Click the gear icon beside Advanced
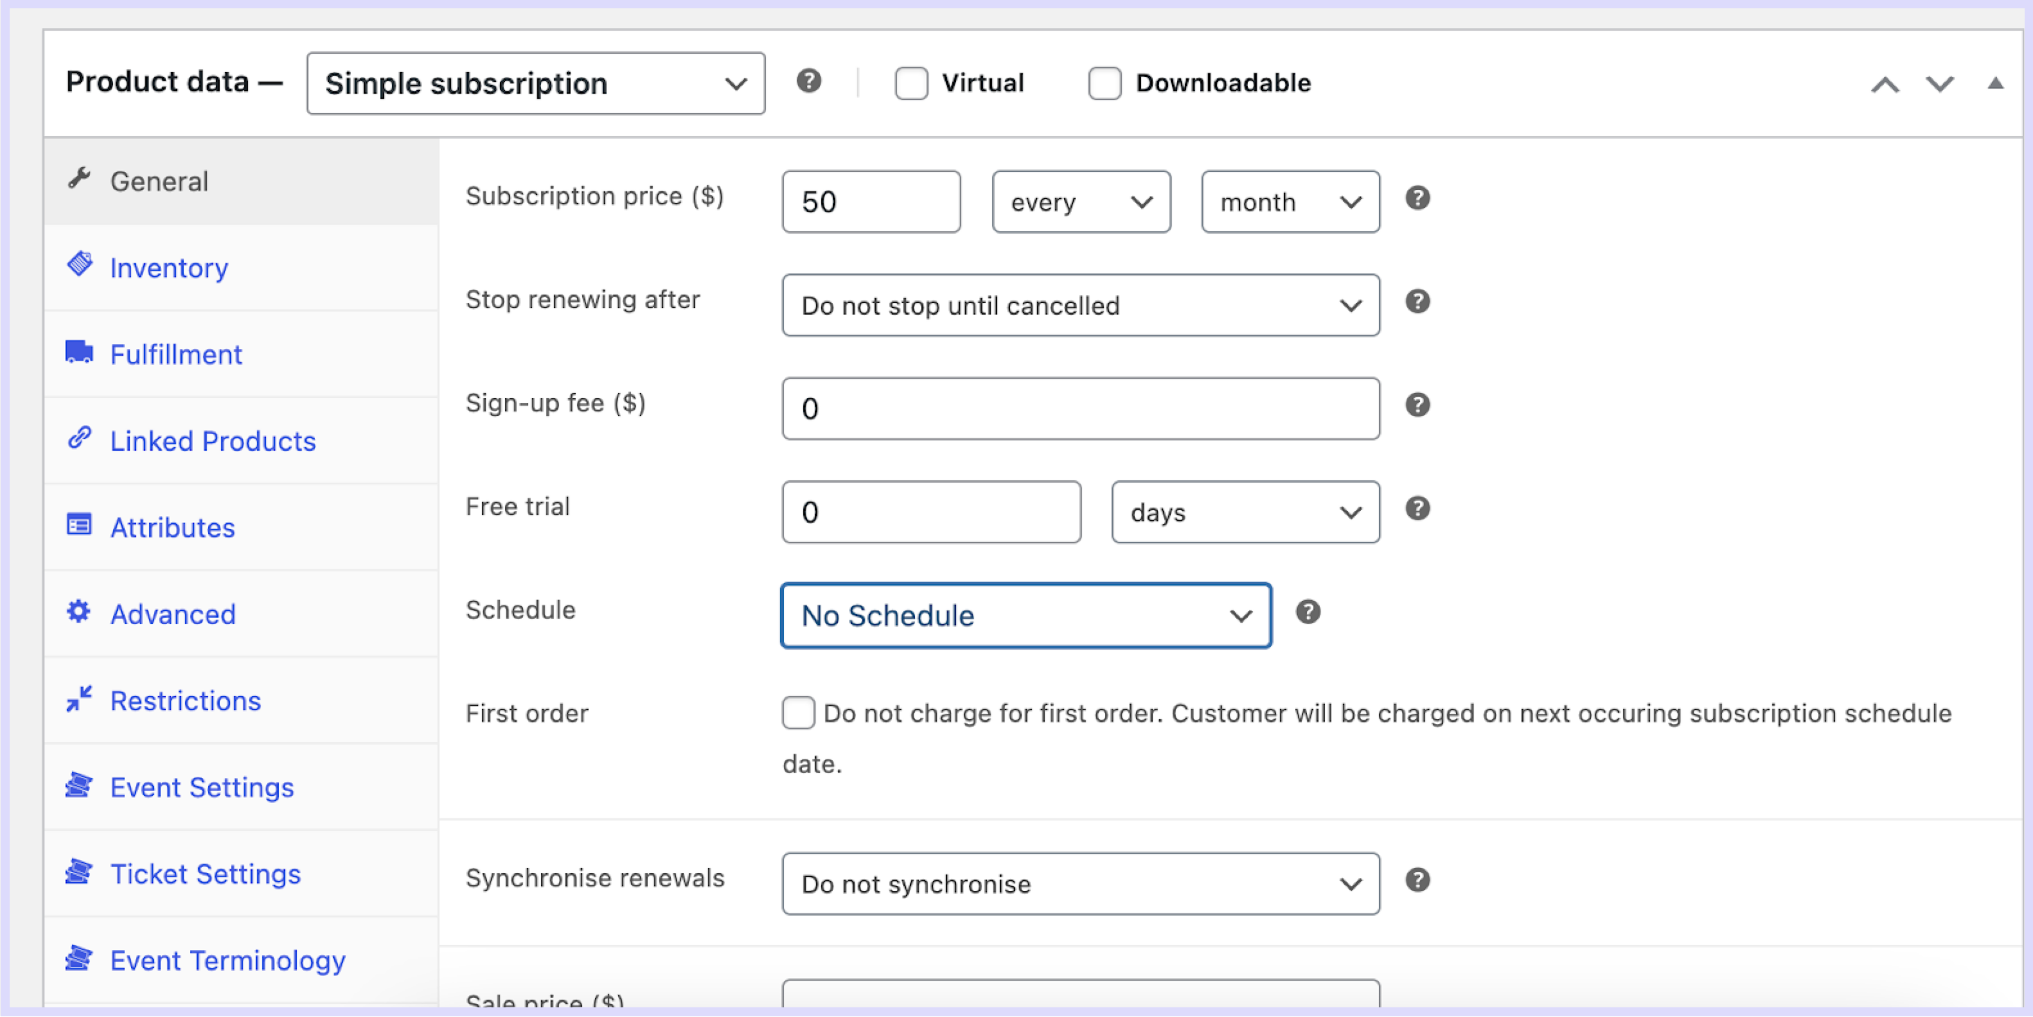 click(x=79, y=611)
